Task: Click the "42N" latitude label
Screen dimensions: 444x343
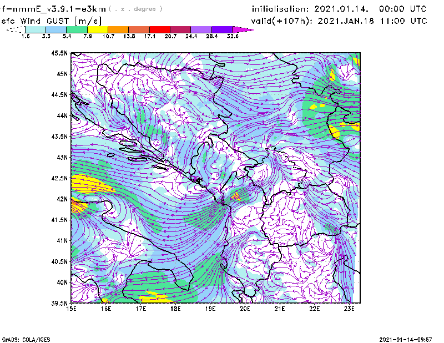Action: tap(62, 199)
